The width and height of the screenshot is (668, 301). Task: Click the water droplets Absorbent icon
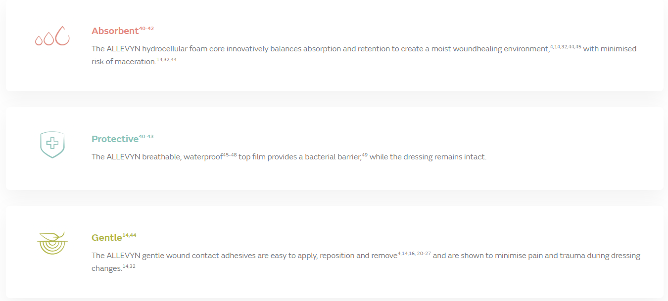pyautogui.click(x=52, y=36)
